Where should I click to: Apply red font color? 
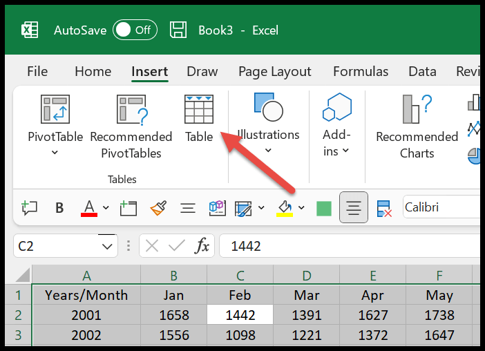coord(89,208)
